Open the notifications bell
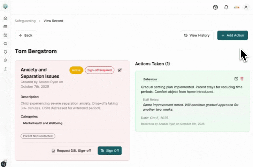 226,7
